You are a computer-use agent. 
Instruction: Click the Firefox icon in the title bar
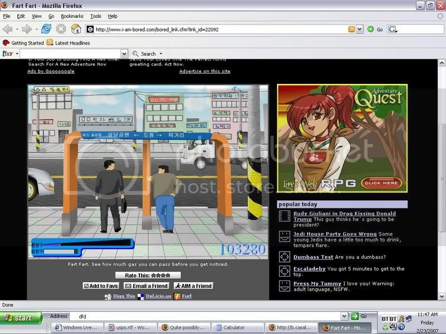click(5, 5)
